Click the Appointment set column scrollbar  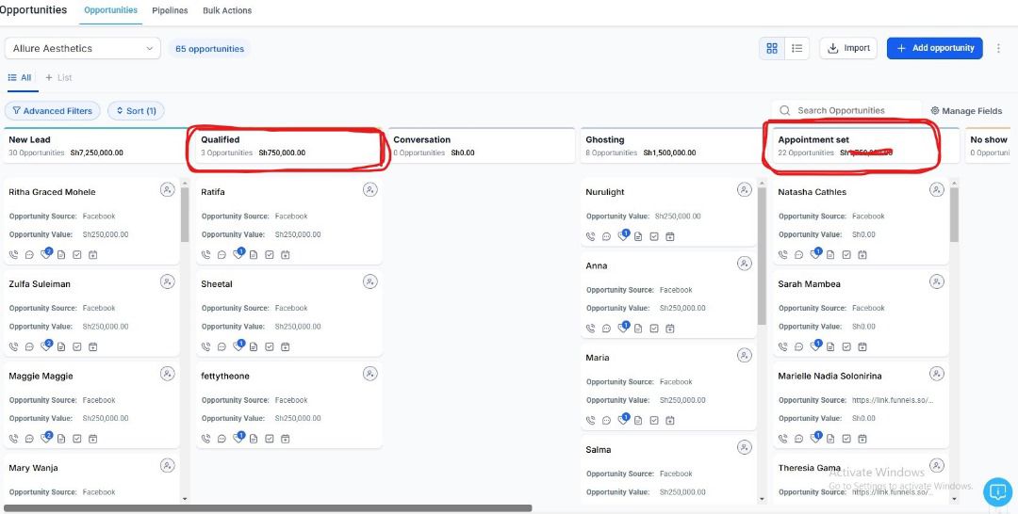(x=954, y=216)
